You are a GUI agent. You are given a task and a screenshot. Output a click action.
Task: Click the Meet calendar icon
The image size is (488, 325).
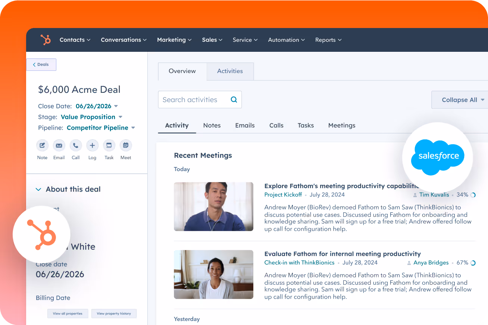pyautogui.click(x=126, y=145)
